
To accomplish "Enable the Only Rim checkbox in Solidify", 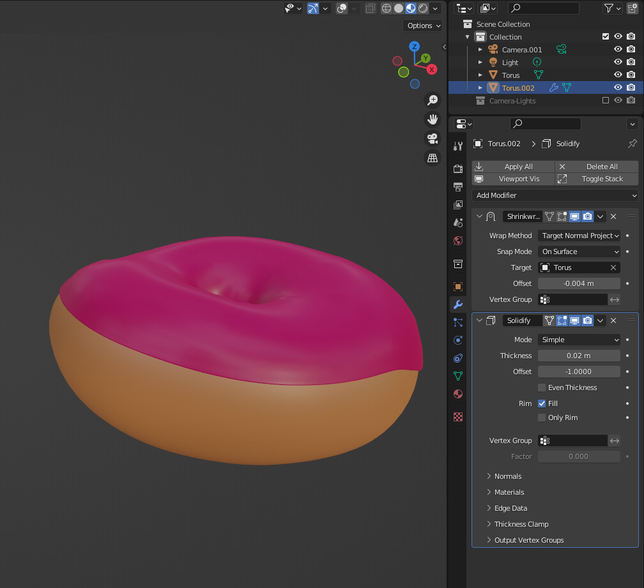I will [542, 418].
